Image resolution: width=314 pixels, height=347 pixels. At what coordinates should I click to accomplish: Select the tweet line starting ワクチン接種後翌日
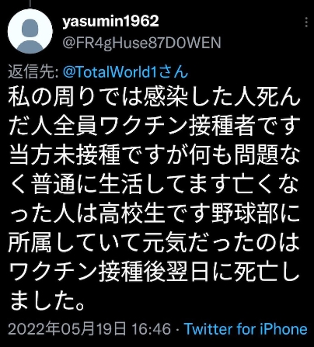[154, 272]
